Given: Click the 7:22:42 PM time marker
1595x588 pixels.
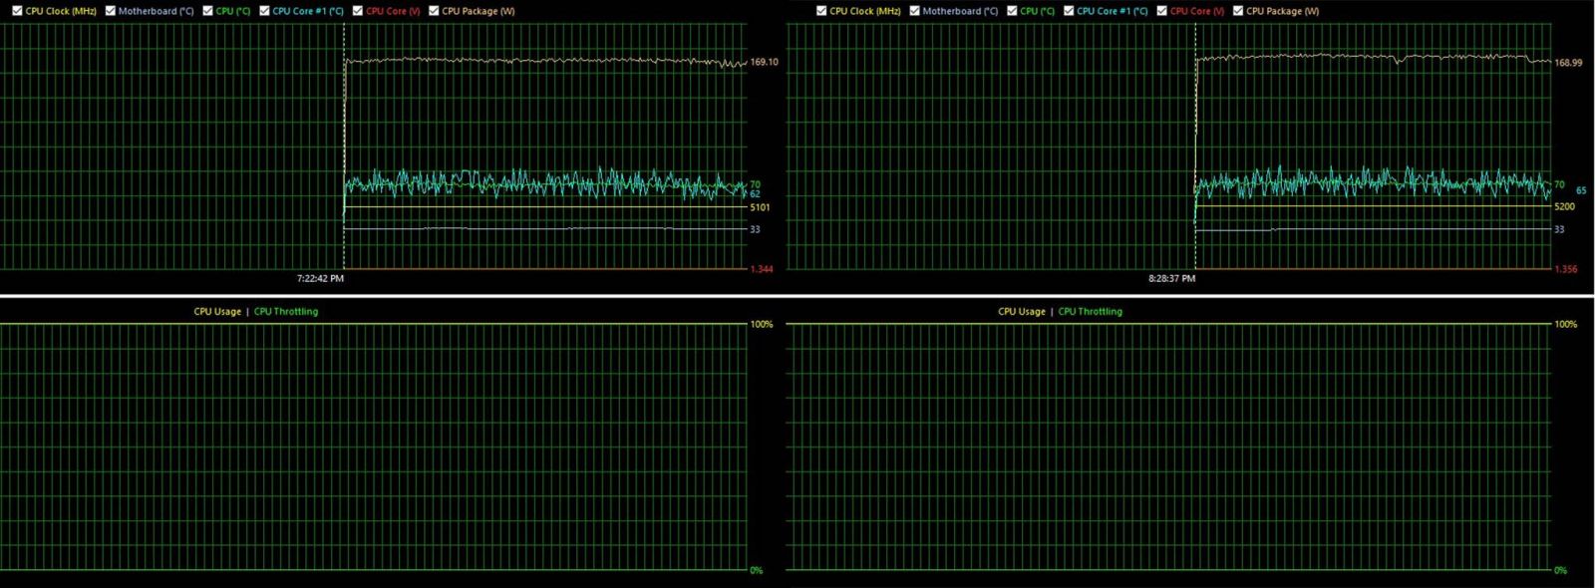Looking at the screenshot, I should tap(320, 279).
